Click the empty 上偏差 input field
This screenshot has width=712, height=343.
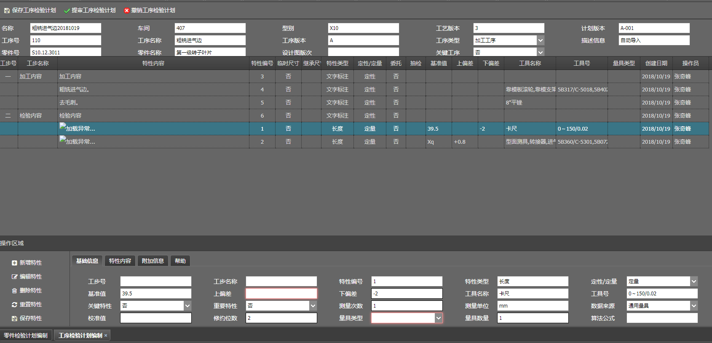[281, 294]
